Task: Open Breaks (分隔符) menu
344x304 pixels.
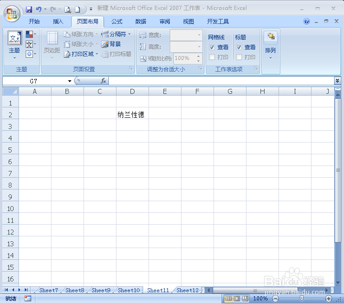Action: click(116, 34)
